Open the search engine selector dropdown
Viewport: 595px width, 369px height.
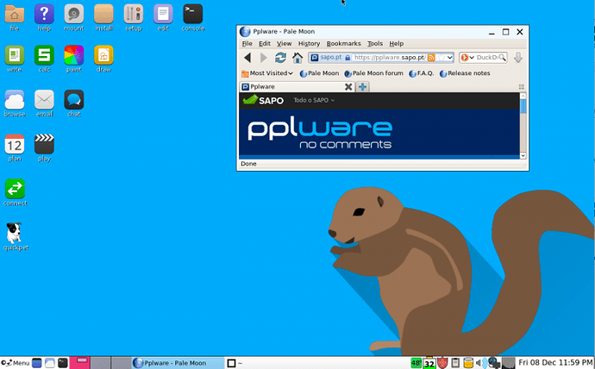(467, 58)
